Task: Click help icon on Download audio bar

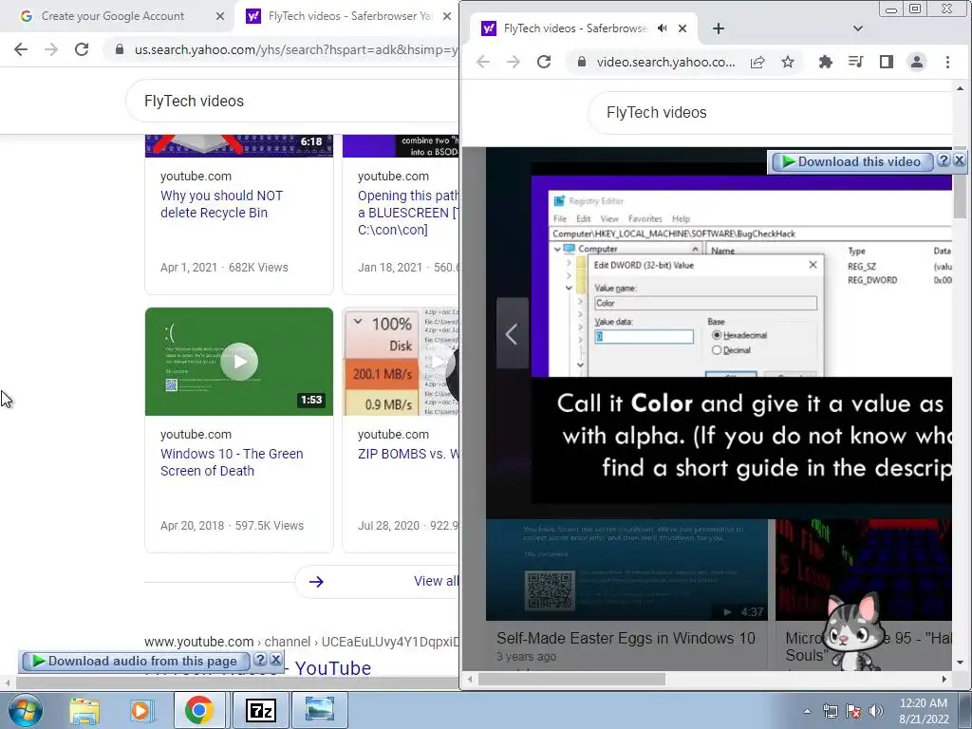Action: pyautogui.click(x=260, y=660)
